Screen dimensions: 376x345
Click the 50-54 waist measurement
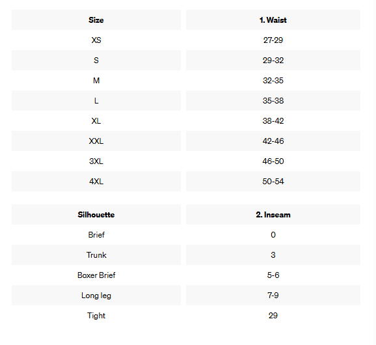(x=273, y=181)
